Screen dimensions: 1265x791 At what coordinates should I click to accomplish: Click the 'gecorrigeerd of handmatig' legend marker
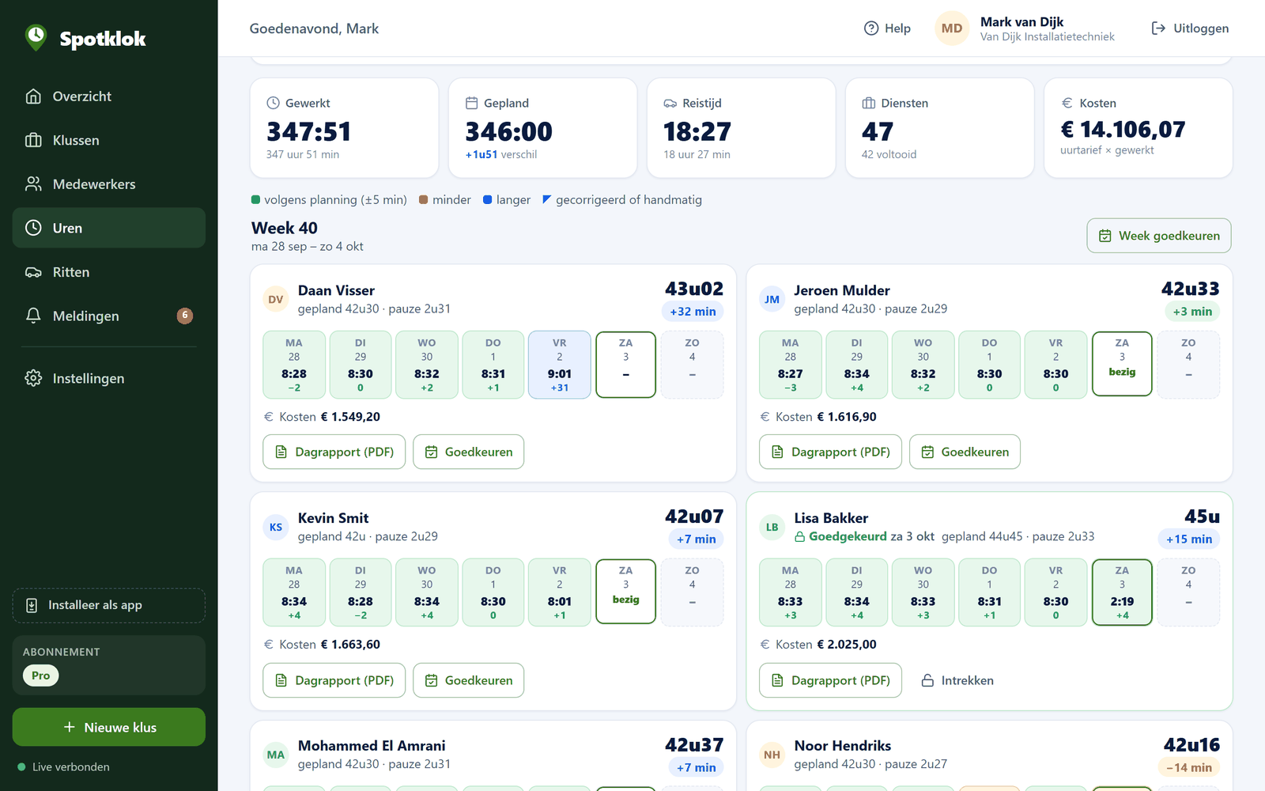(x=546, y=199)
